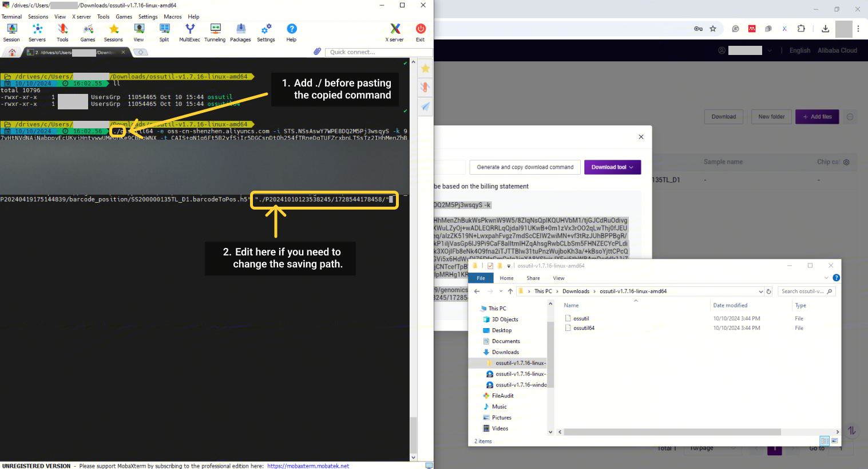Image resolution: width=868 pixels, height=469 pixels.
Task: Start the X server icon
Action: click(395, 32)
